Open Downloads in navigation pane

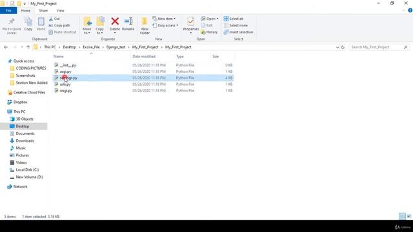pos(25,140)
